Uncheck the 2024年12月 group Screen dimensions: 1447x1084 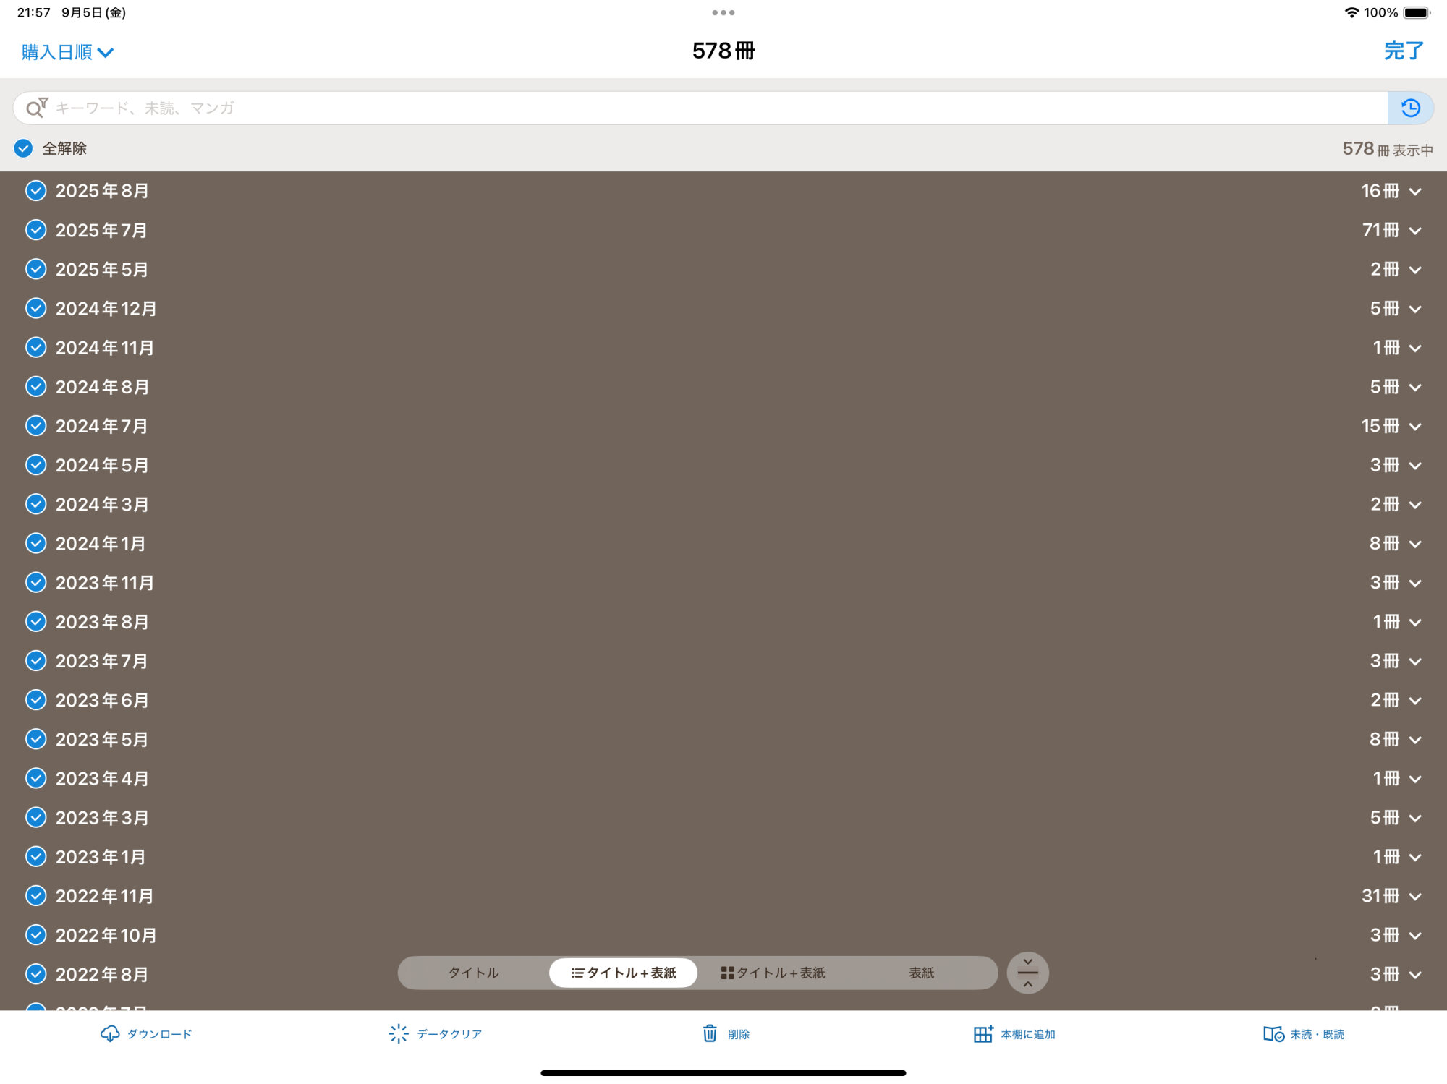pos(36,309)
